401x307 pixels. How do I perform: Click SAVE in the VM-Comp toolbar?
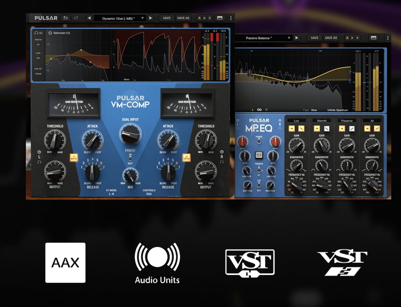coord(167,18)
